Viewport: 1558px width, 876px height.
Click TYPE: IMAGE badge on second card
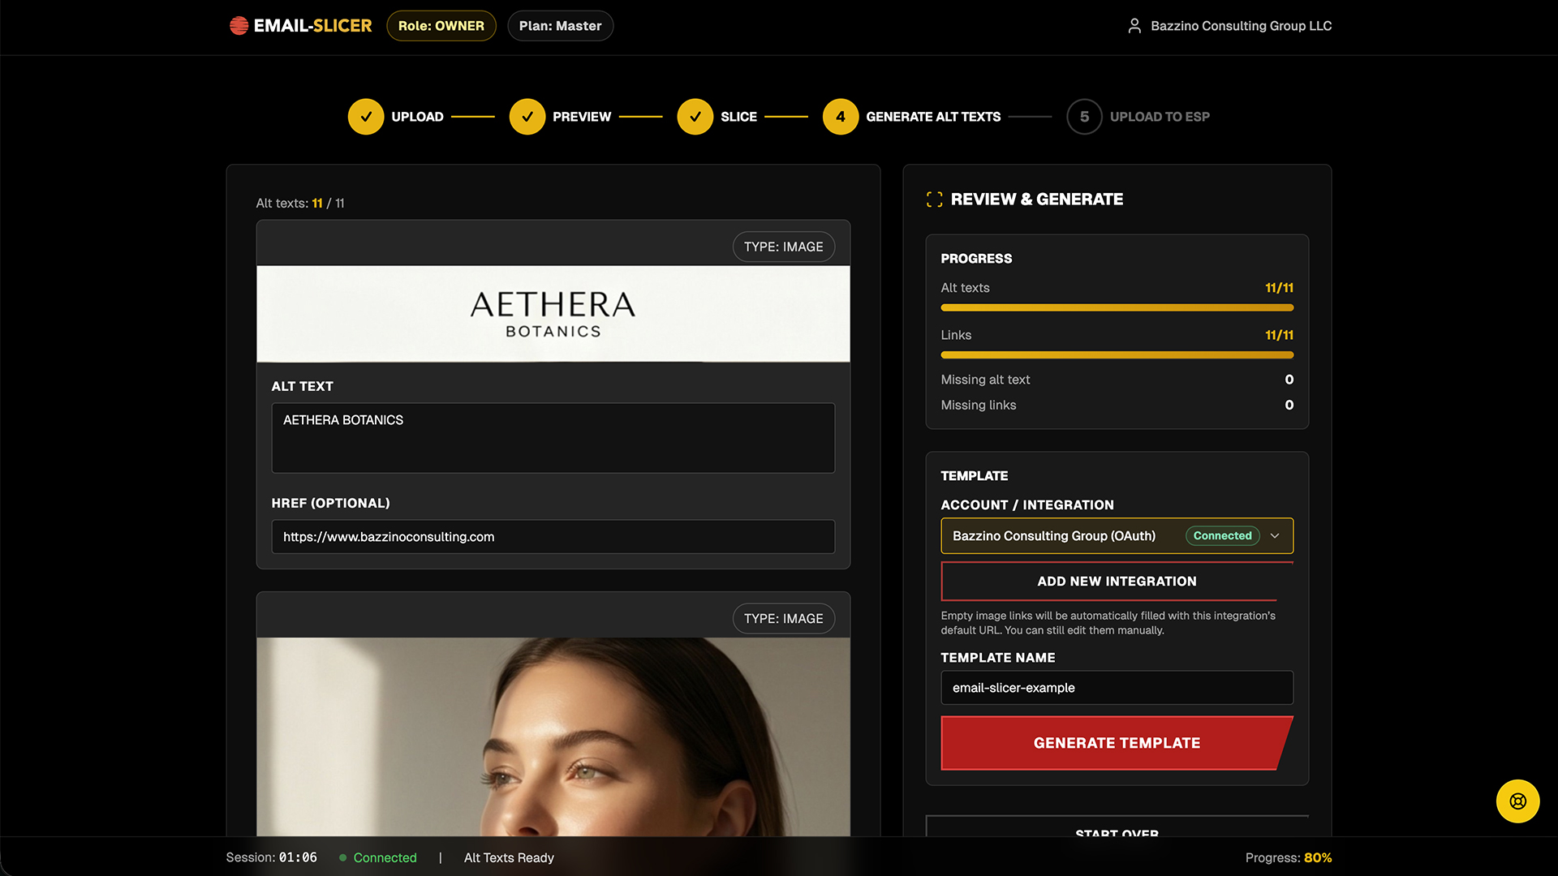pyautogui.click(x=783, y=619)
